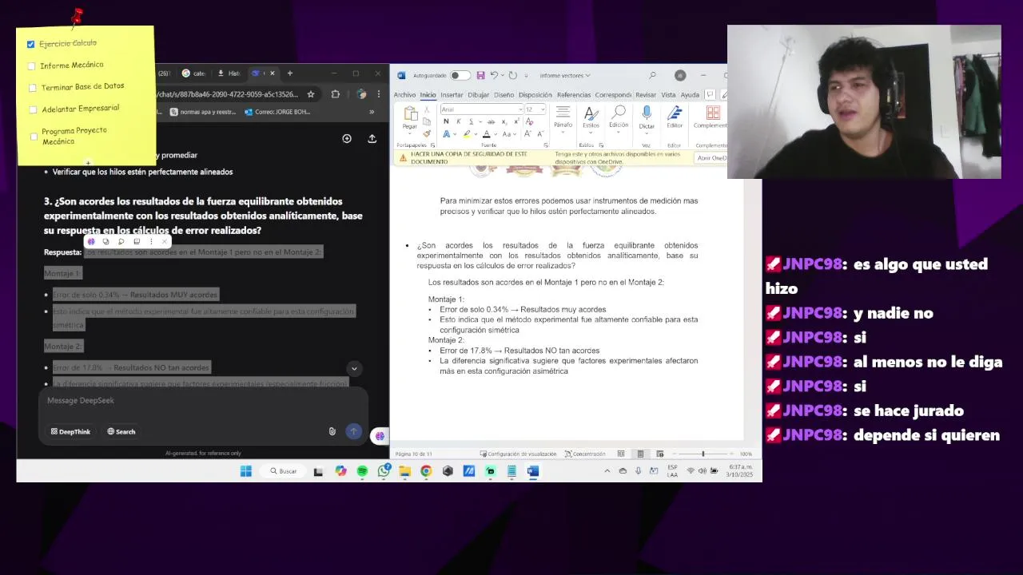Open the Correo: JORGE BOH bookmark
The image size is (1023, 575).
277,112
